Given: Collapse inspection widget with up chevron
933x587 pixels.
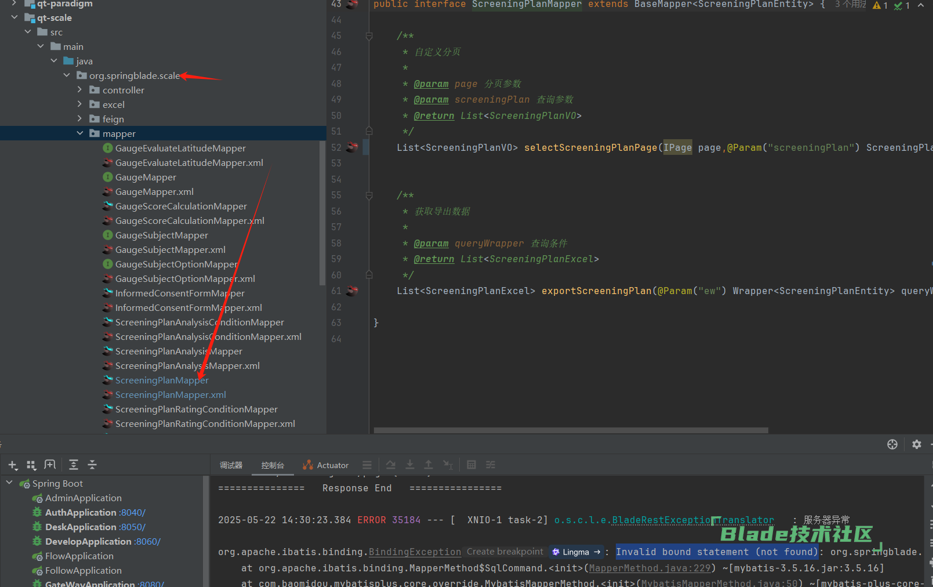Looking at the screenshot, I should coord(921,5).
